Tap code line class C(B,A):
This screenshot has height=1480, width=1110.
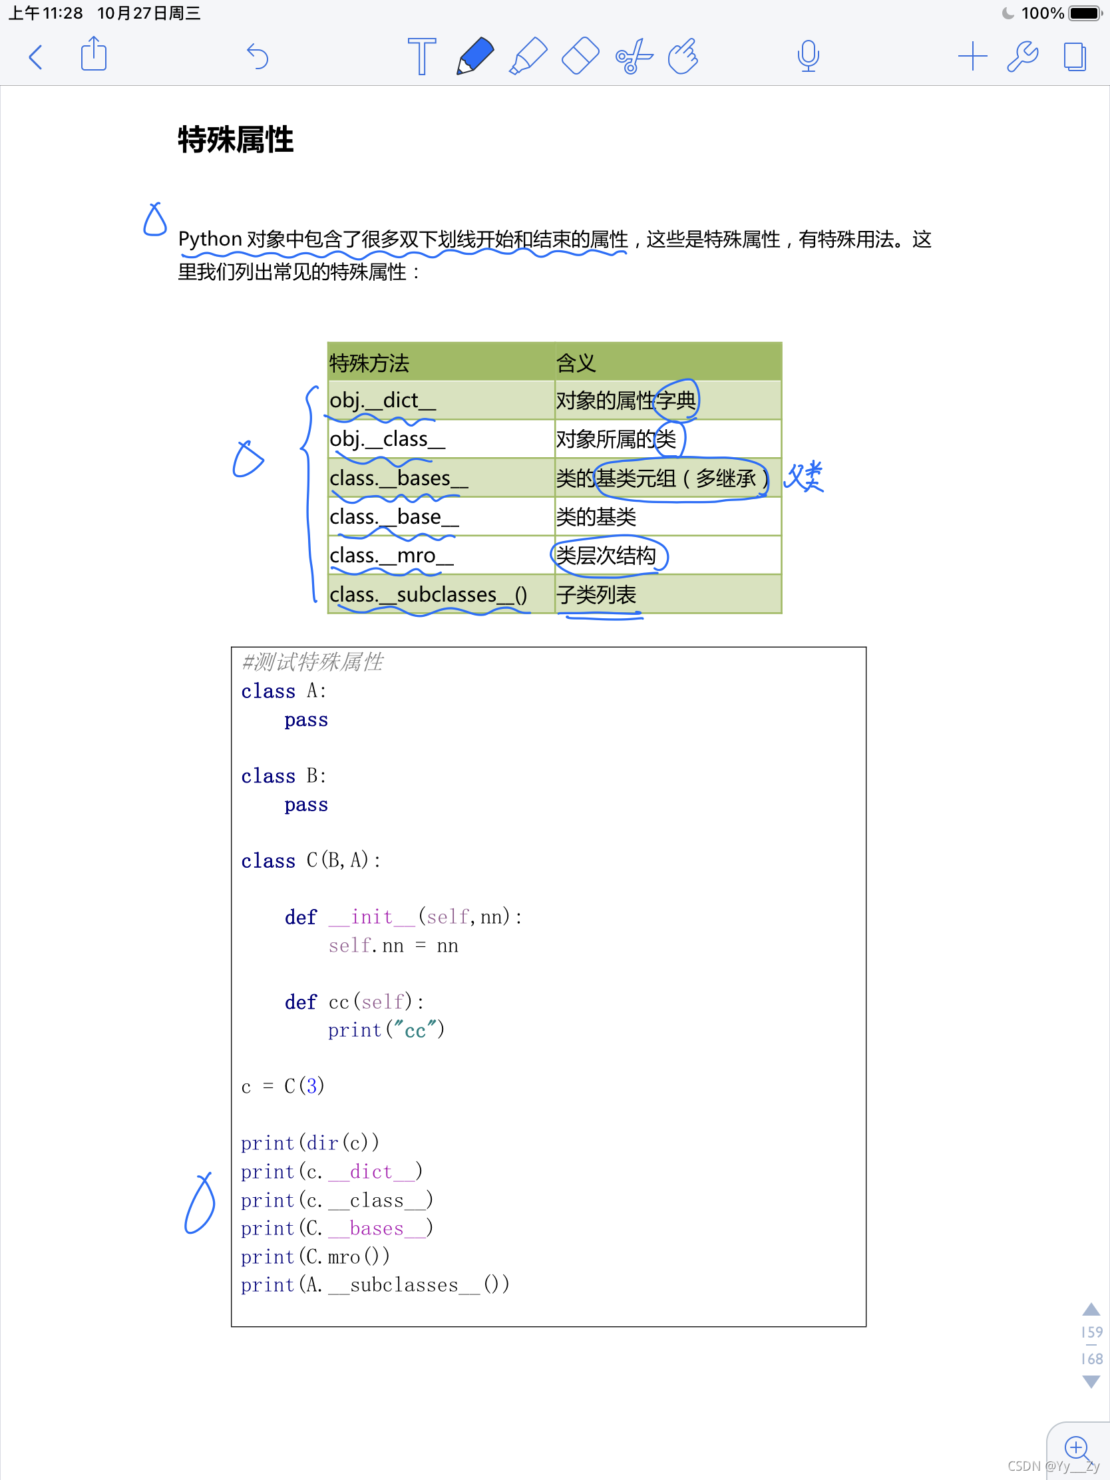coord(311,860)
